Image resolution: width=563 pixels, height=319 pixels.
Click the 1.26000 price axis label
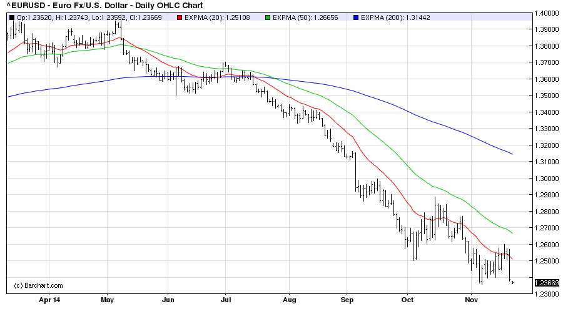pos(547,245)
